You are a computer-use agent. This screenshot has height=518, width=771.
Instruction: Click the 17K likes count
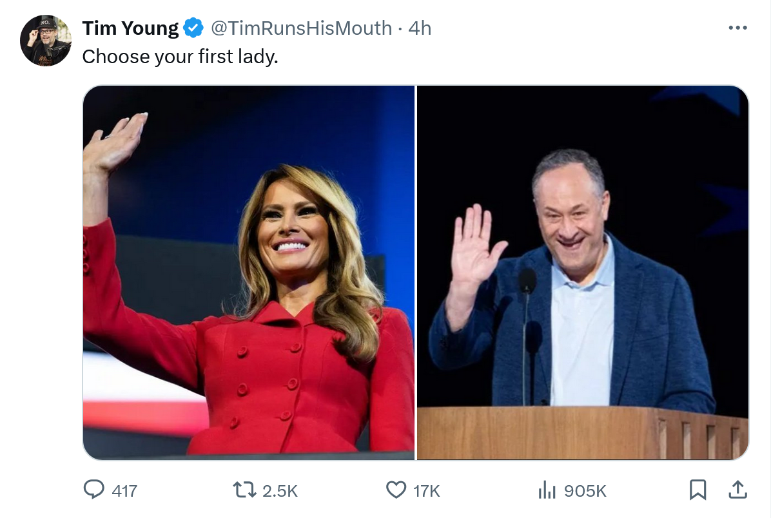[426, 491]
